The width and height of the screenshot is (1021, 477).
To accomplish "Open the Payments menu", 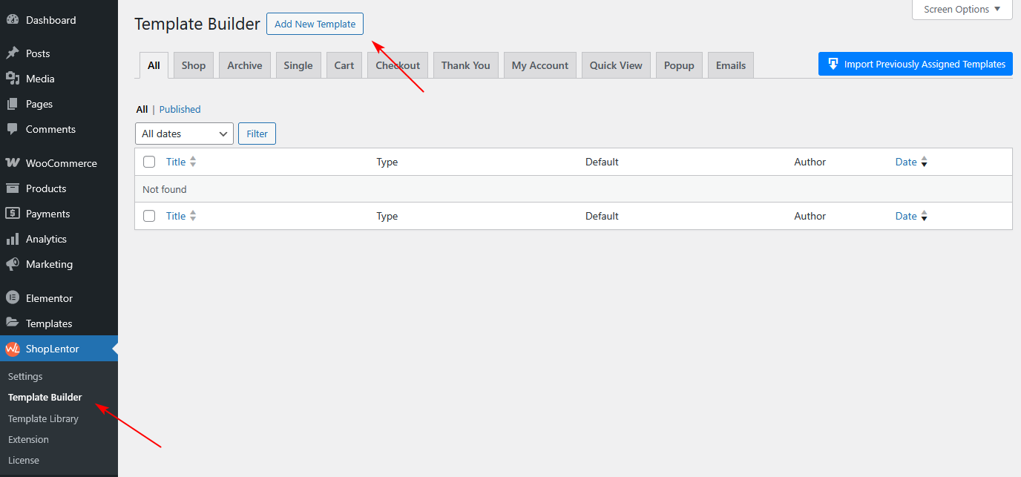I will [59, 214].
